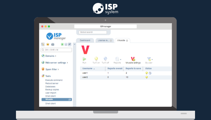Click user2 Reports to save value 10

[127, 77]
